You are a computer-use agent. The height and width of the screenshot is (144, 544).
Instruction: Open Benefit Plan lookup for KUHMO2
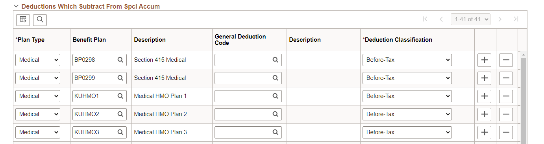click(x=120, y=114)
